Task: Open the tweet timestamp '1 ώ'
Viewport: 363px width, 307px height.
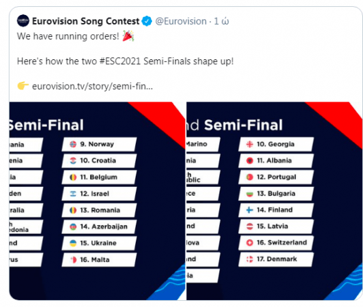Action: pyautogui.click(x=221, y=21)
